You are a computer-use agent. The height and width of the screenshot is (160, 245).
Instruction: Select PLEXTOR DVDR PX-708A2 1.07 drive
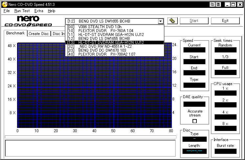pos(114,54)
